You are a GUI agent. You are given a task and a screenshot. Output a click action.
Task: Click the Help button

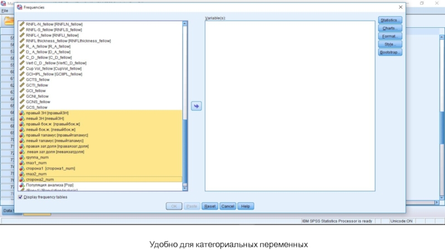tap(245, 206)
